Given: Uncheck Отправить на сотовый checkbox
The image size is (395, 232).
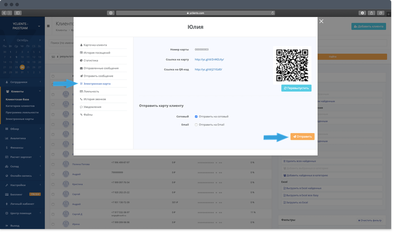Looking at the screenshot, I should coord(196,117).
